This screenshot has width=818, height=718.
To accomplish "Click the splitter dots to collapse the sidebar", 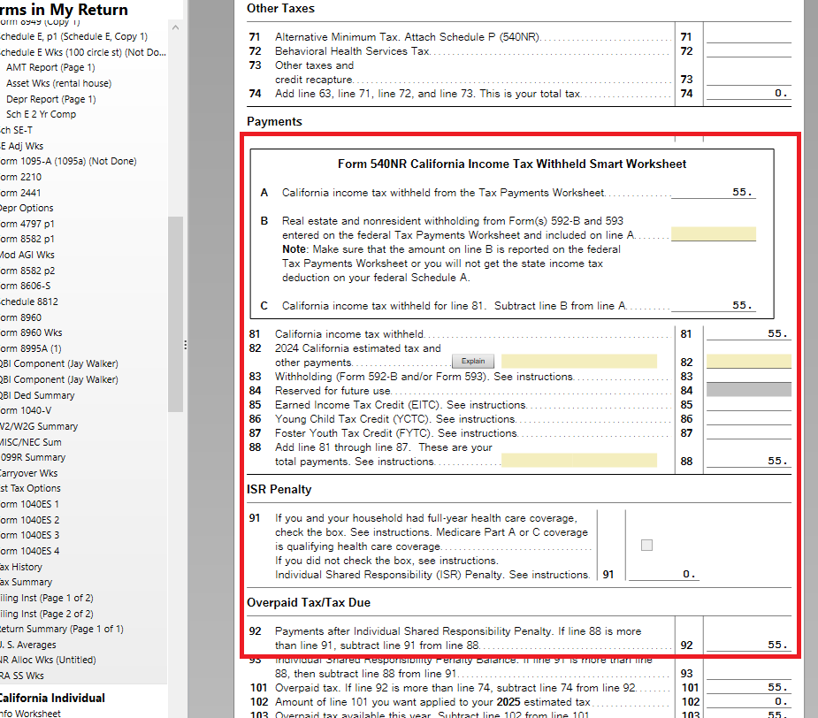I will [185, 344].
